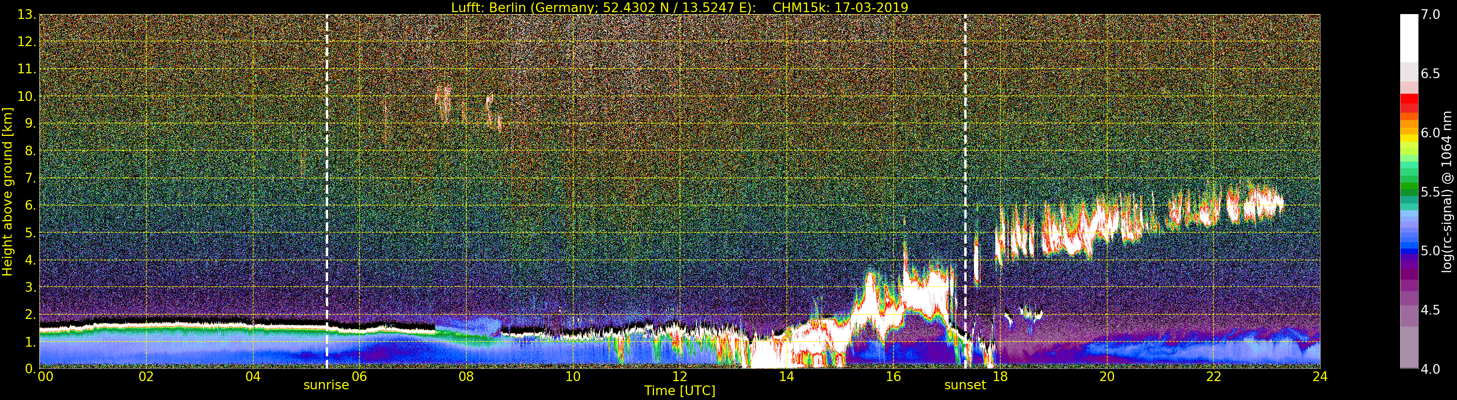1457x400 pixels.
Task: Click the time tick label '04'
Action: (253, 377)
